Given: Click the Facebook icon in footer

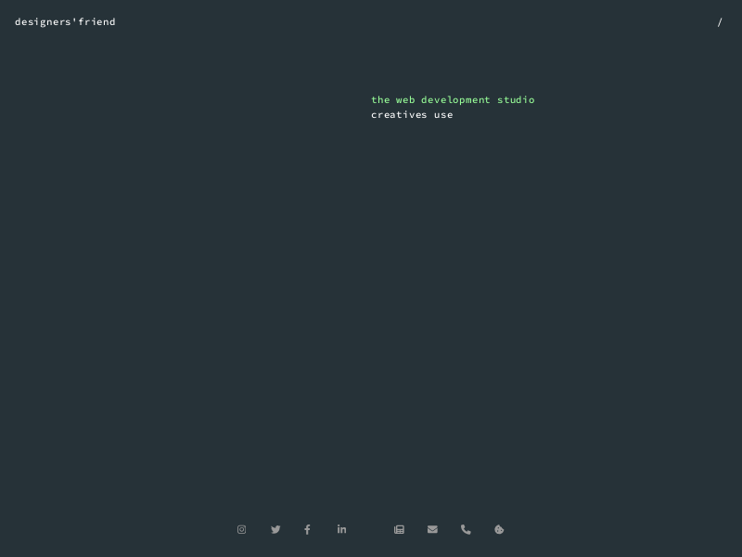Looking at the screenshot, I should tap(307, 529).
